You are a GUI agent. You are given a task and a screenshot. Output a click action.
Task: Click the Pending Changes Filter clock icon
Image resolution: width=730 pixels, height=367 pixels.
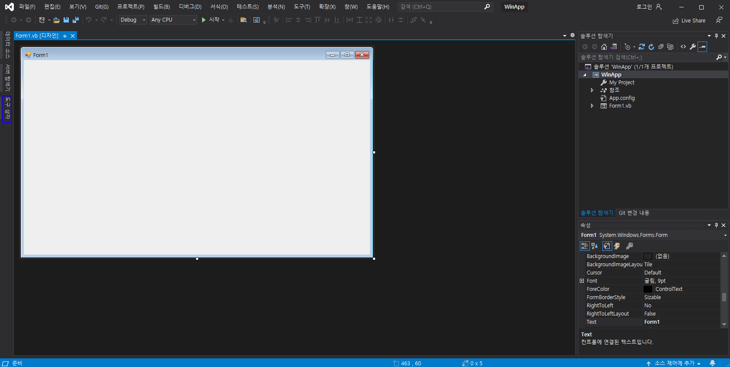pyautogui.click(x=627, y=47)
